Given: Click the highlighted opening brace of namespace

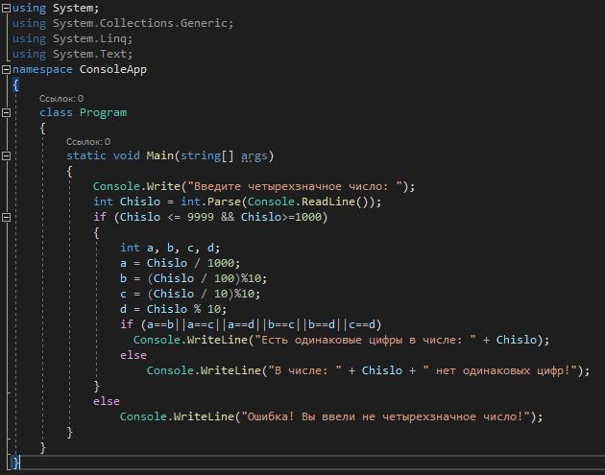Looking at the screenshot, I should (x=15, y=84).
